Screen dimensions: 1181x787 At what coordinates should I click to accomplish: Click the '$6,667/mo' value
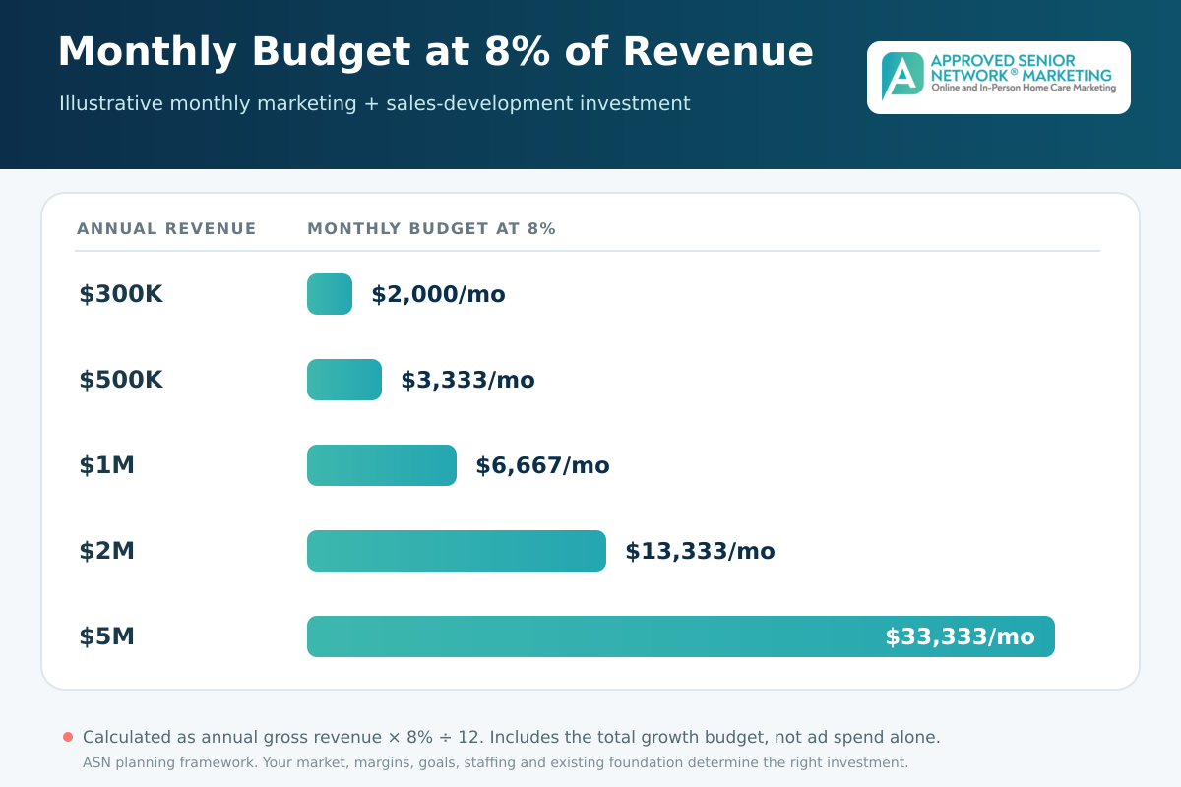click(542, 465)
